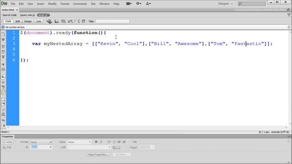The height and width of the screenshot is (164, 292).
Task: Click Apply Comment icon
Action: (3, 100)
